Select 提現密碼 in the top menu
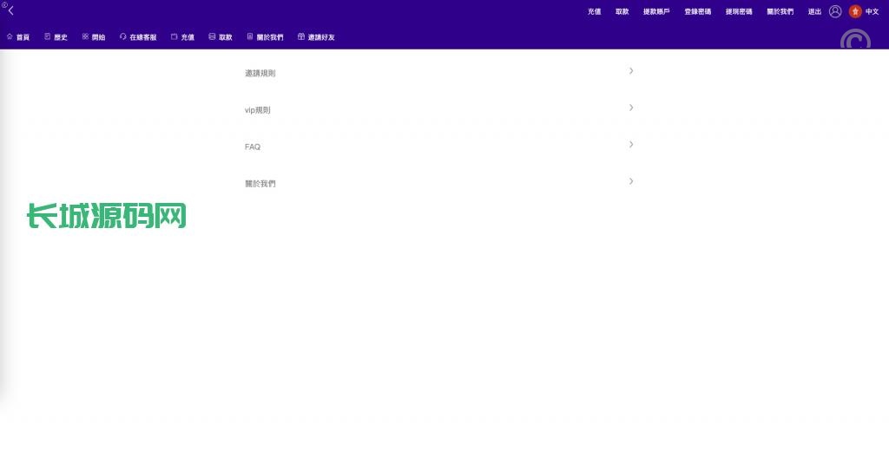The height and width of the screenshot is (457, 889). (x=739, y=11)
